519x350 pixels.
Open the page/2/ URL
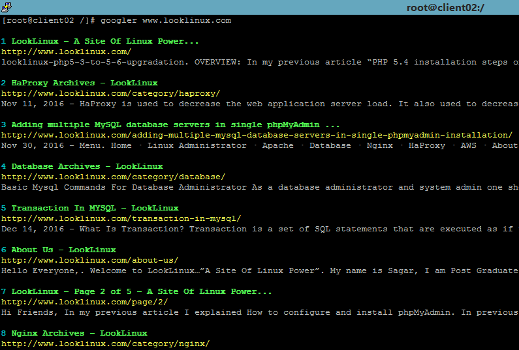point(84,301)
